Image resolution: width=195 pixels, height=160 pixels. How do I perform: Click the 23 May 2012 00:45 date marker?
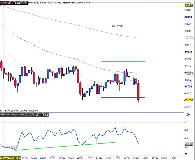pyautogui.click(x=10, y=158)
